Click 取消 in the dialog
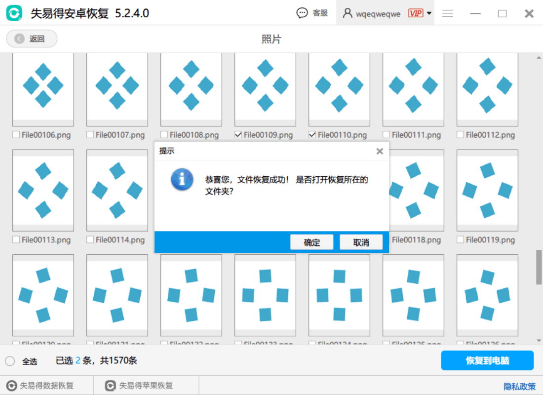 click(361, 242)
